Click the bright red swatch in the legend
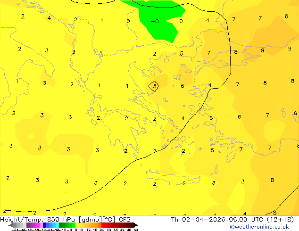 coord(103,225)
